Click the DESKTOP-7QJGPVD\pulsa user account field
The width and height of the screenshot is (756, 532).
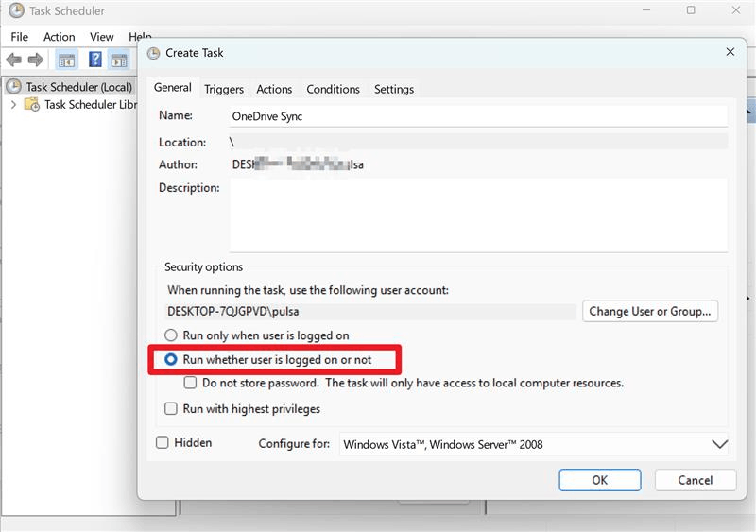[x=370, y=312]
